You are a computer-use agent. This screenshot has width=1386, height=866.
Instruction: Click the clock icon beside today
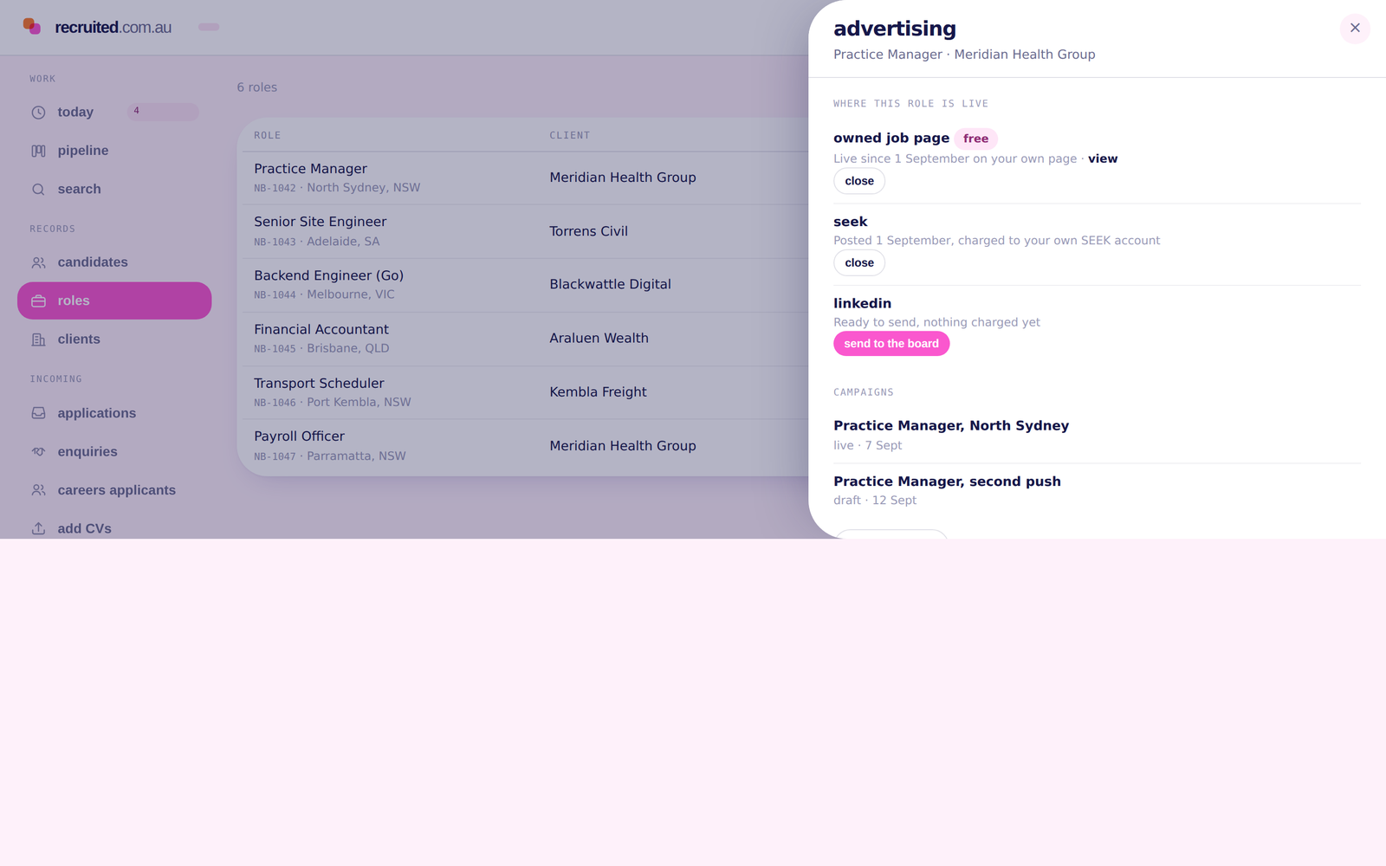(38, 113)
